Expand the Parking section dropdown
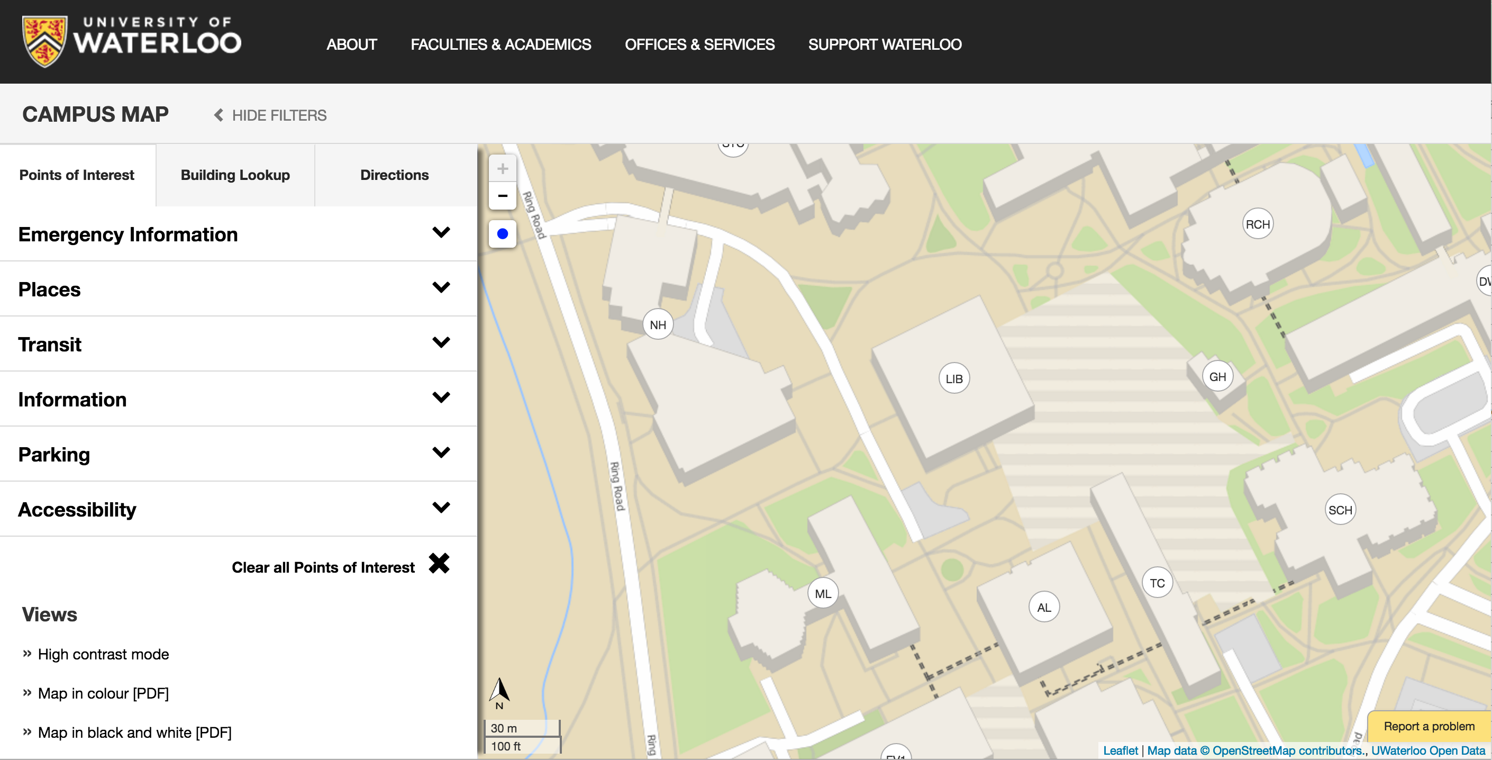 440,453
